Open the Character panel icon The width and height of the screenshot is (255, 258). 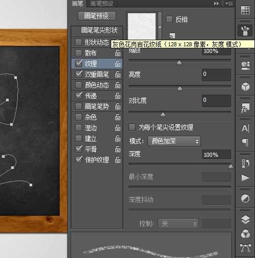pos(245,128)
